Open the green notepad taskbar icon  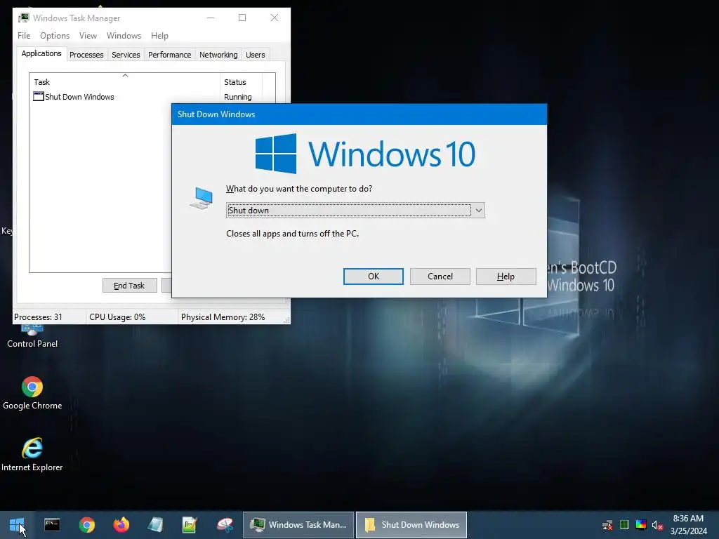pyautogui.click(x=190, y=525)
